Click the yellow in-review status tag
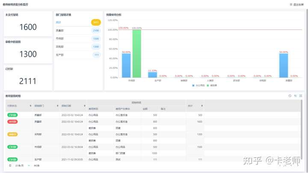This screenshot has width=308, height=173. [x=12, y=135]
